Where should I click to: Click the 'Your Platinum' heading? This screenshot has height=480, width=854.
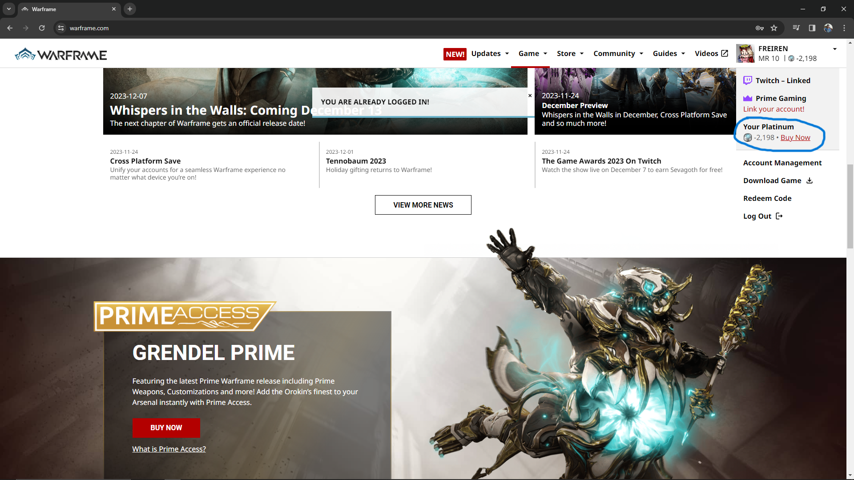768,127
